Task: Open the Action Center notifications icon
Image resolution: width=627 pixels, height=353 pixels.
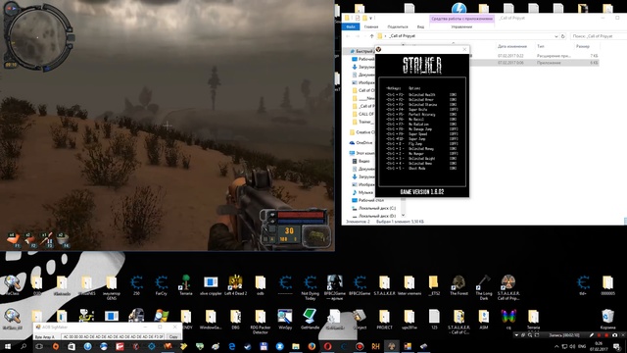Action: coord(617,346)
